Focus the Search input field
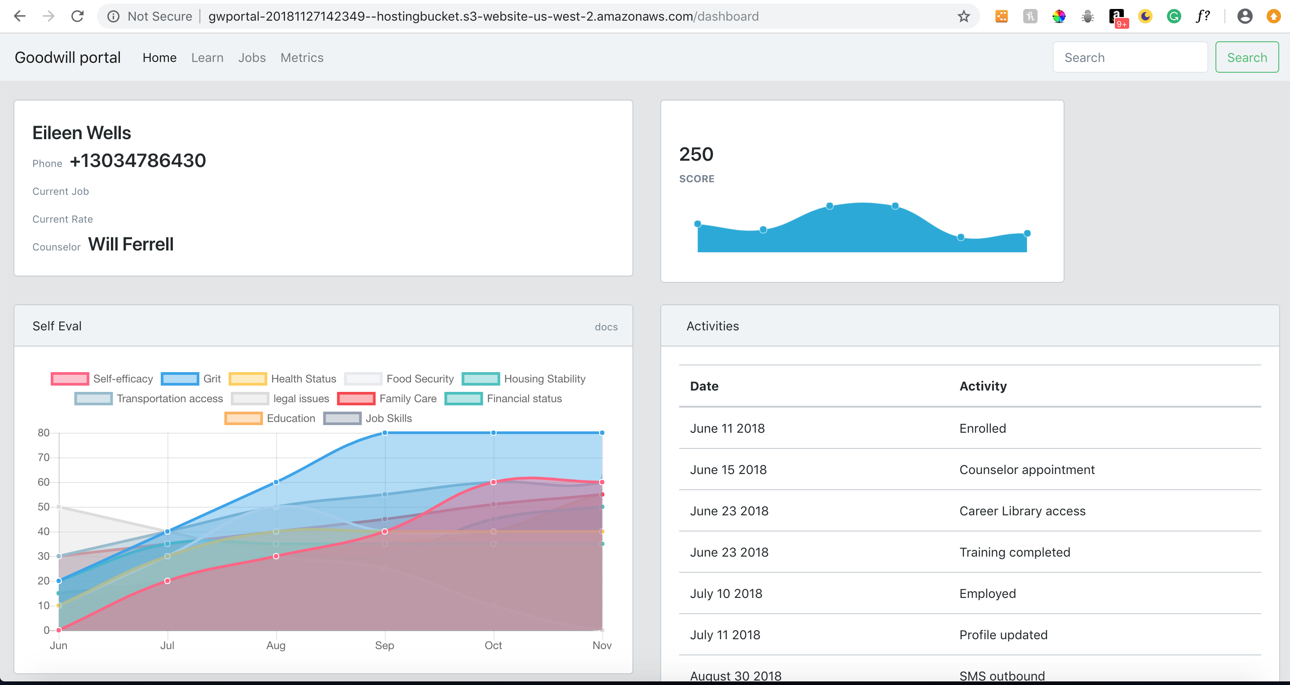Image resolution: width=1290 pixels, height=685 pixels. 1130,57
